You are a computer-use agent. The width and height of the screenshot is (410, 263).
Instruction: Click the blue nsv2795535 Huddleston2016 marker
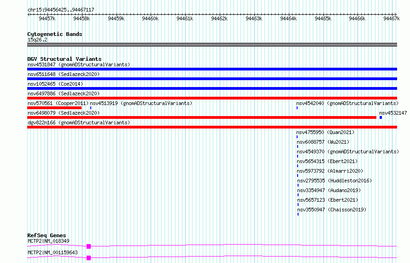298,185
